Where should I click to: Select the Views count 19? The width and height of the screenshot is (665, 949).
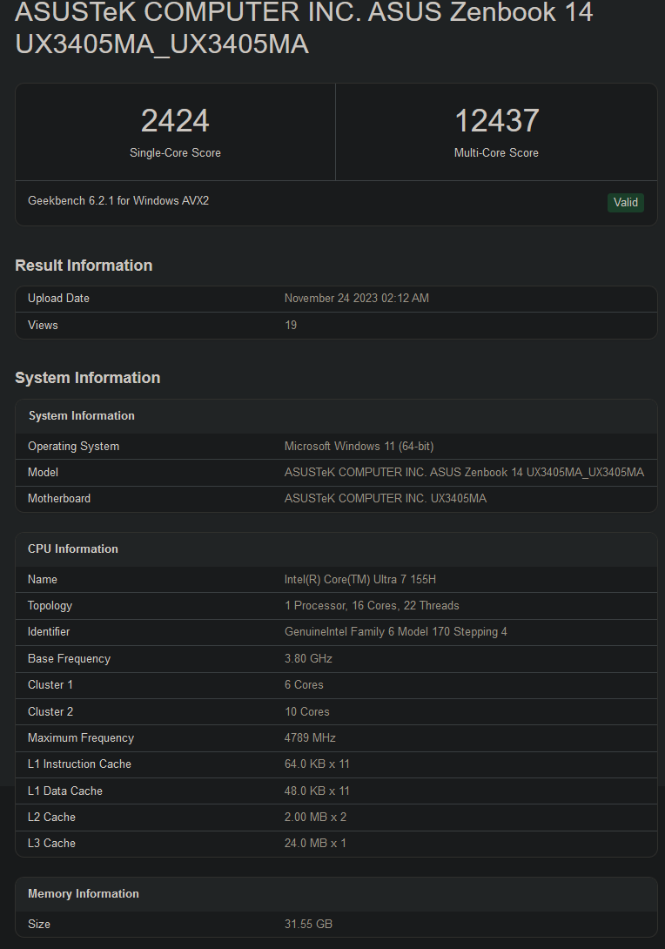click(291, 325)
